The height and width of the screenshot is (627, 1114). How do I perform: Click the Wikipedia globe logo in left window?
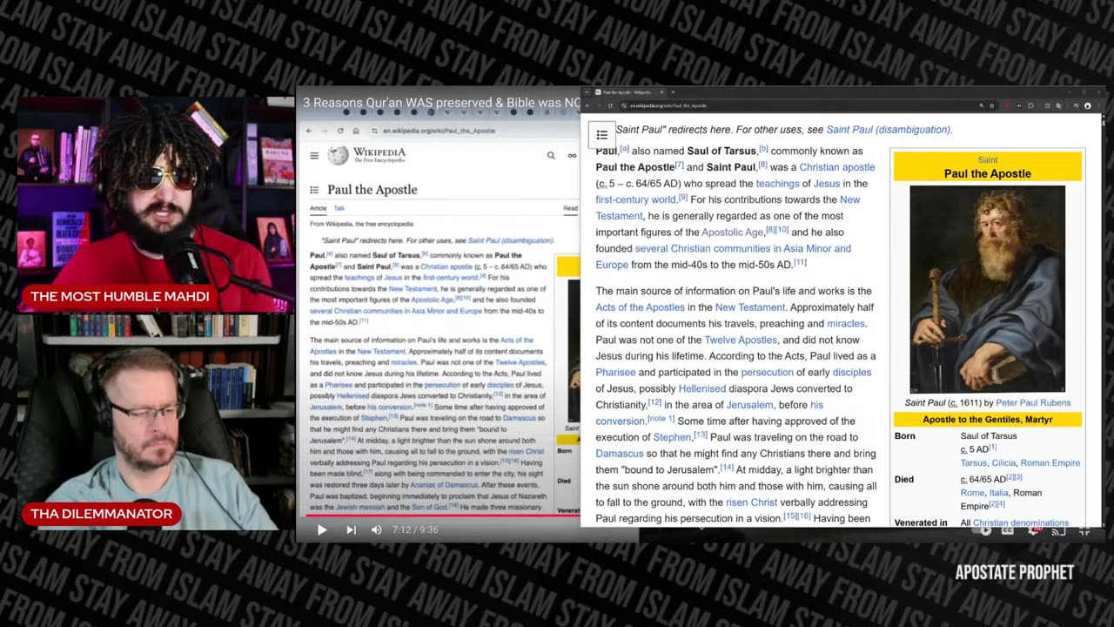[x=338, y=156]
